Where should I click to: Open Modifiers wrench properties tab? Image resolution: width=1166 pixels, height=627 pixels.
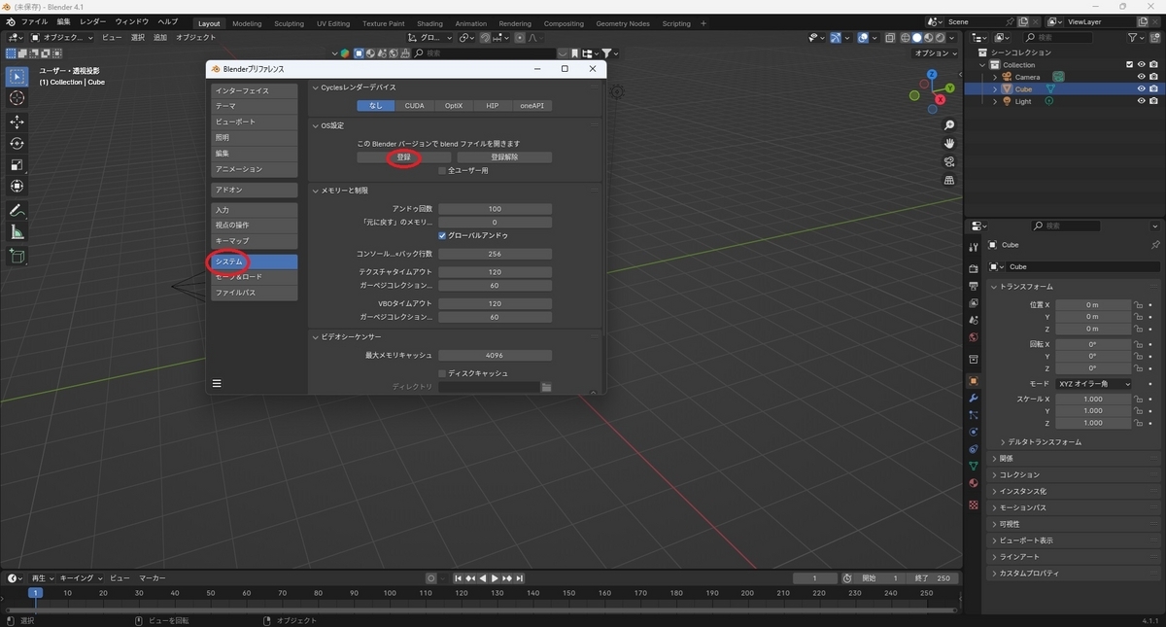coord(974,398)
